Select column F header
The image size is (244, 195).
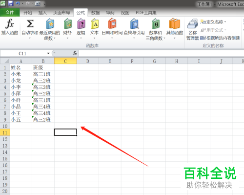click(132, 61)
